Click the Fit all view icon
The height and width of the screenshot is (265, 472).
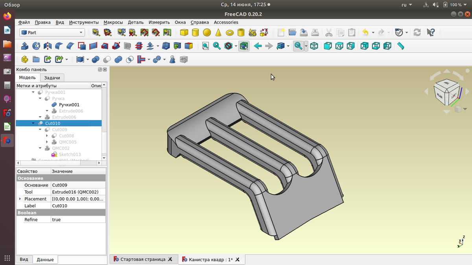pos(205,46)
